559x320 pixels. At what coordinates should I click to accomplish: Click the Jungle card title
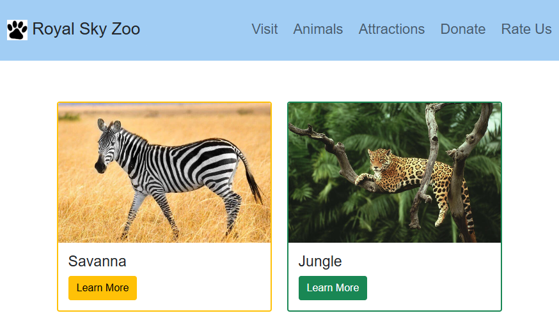click(320, 261)
